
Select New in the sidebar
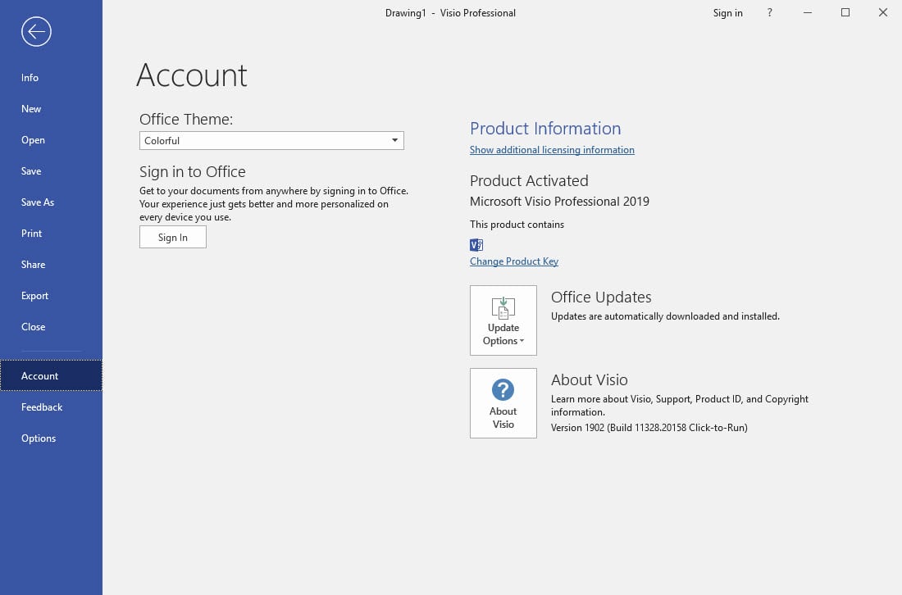tap(51, 109)
